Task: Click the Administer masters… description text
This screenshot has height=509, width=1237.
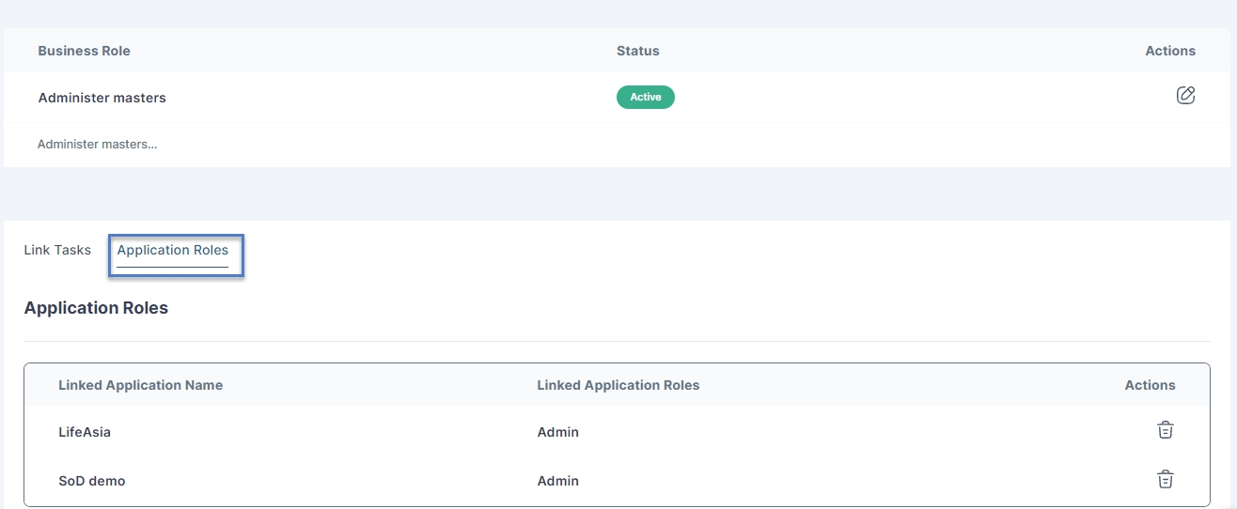Action: tap(97, 145)
